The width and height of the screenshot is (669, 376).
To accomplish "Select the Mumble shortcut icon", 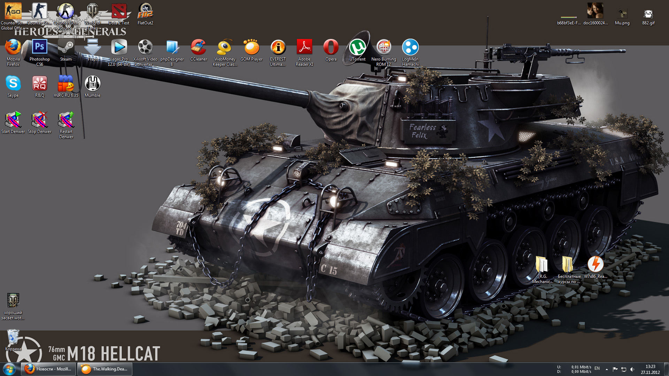I will pos(92,84).
